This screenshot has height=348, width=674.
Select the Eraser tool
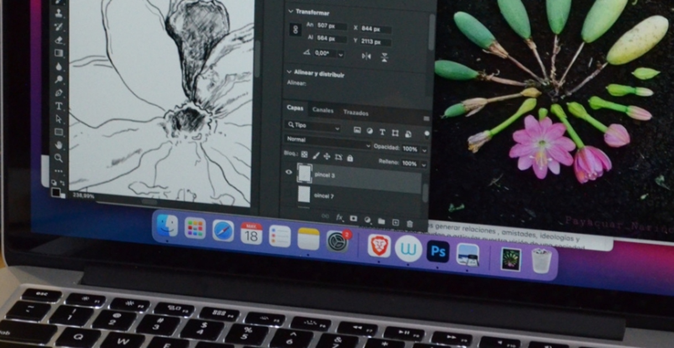click(59, 40)
